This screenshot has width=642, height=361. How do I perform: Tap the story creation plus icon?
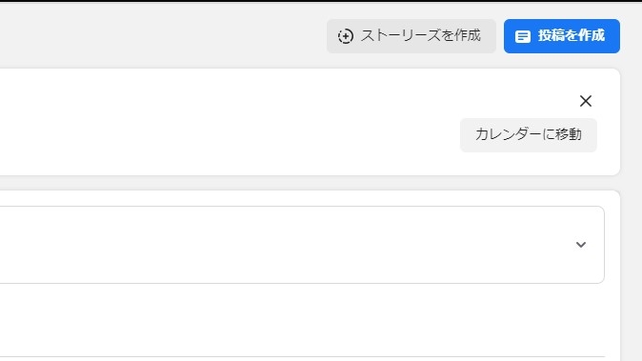(346, 36)
